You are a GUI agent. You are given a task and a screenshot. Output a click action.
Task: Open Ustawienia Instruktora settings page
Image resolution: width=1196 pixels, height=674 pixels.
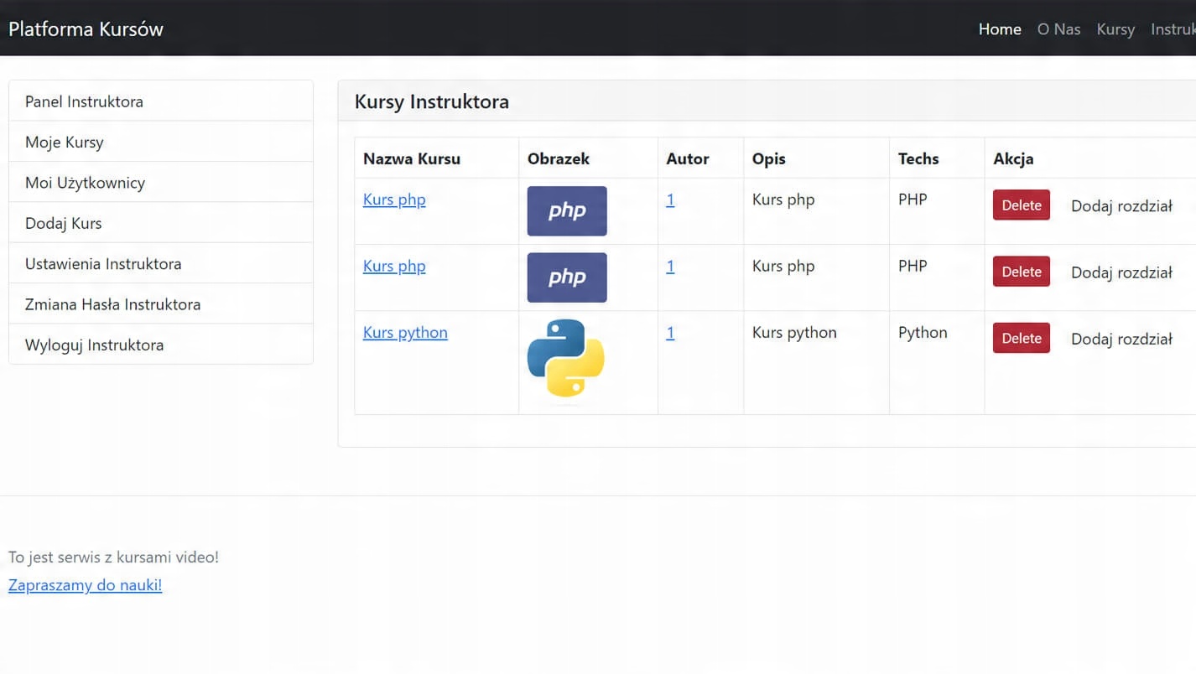tap(103, 264)
